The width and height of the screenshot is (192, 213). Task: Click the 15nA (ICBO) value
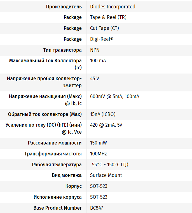tap(103, 114)
